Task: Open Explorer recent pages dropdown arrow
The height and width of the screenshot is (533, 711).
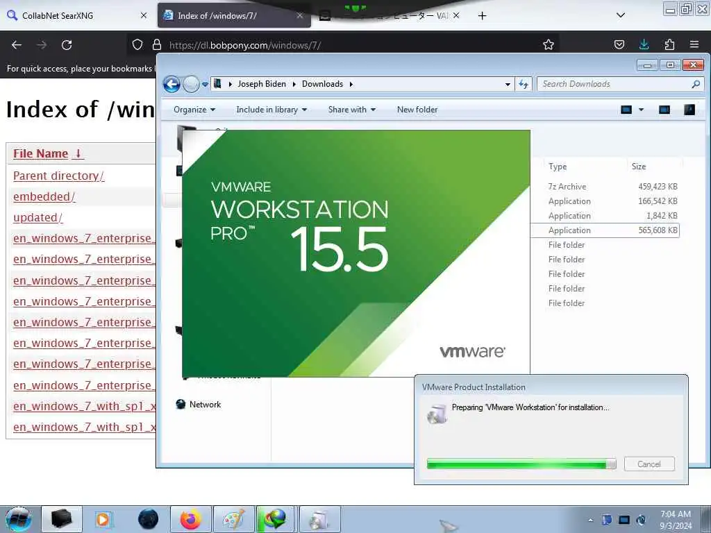Action: point(205,84)
